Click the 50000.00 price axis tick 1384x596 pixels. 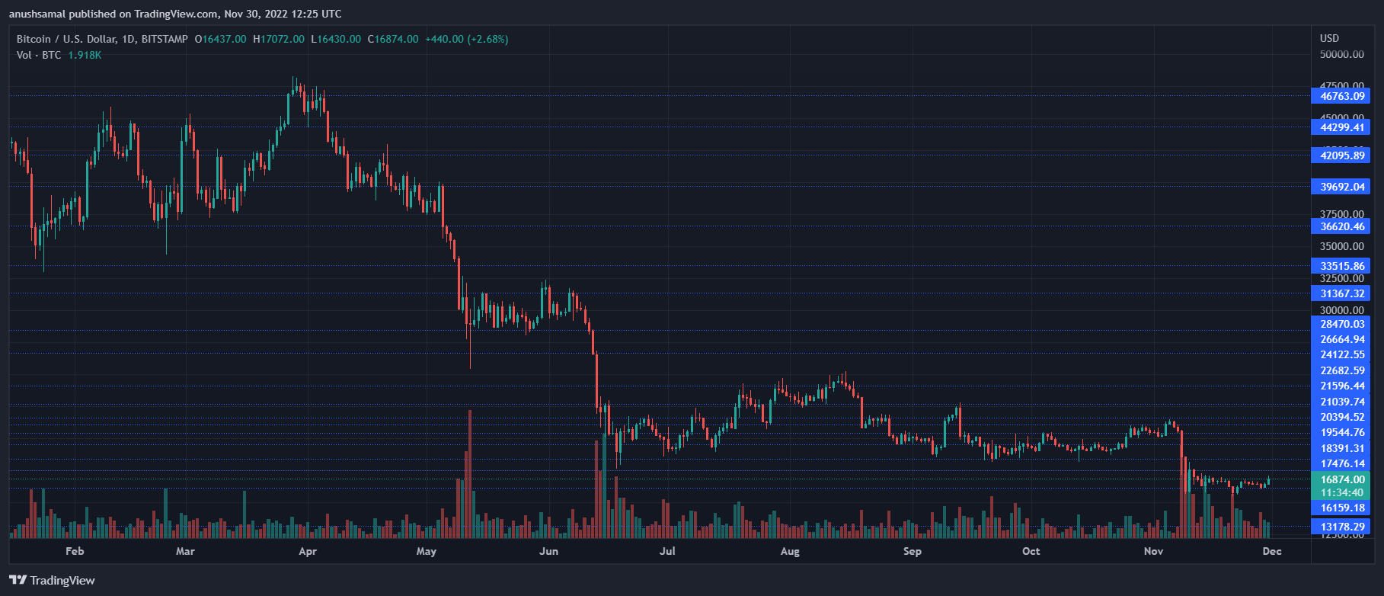[x=1342, y=55]
